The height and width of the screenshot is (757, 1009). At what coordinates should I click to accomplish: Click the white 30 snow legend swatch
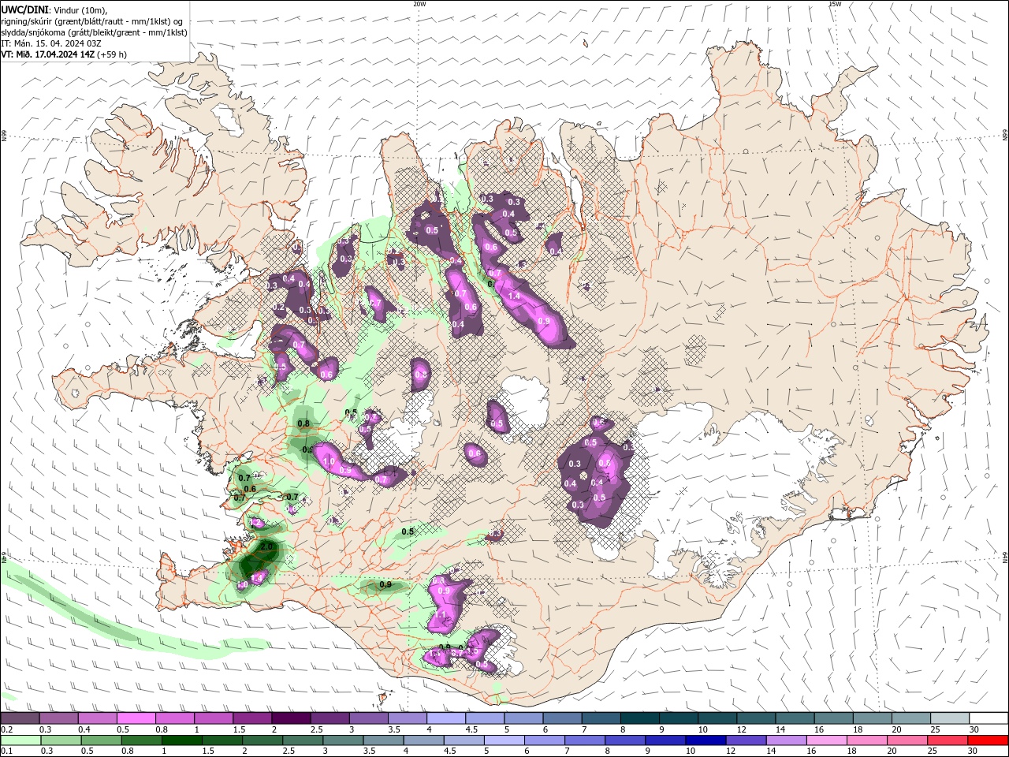987,718
